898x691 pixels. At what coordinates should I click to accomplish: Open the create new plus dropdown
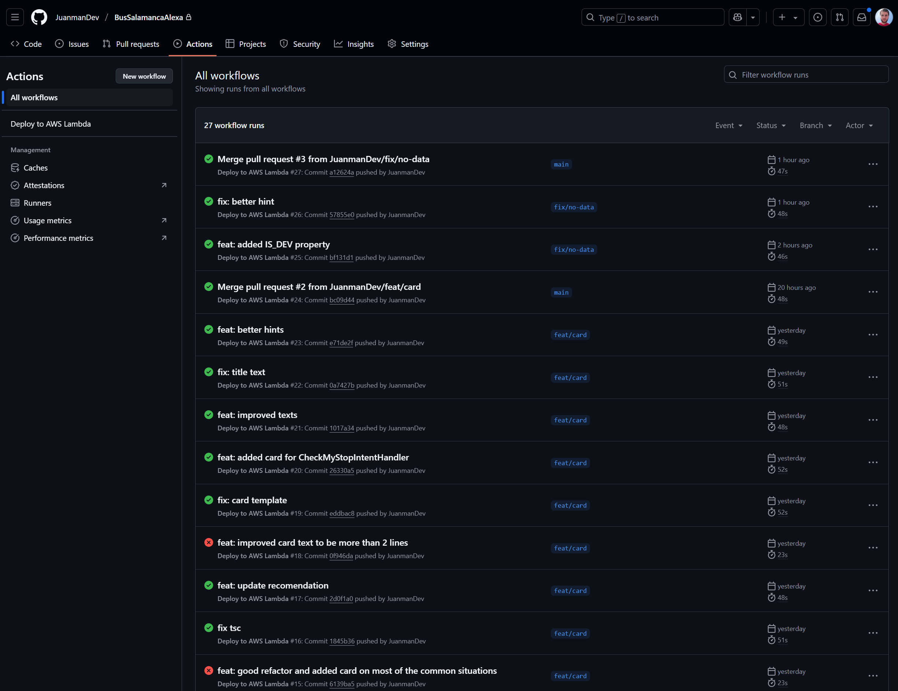click(x=788, y=17)
